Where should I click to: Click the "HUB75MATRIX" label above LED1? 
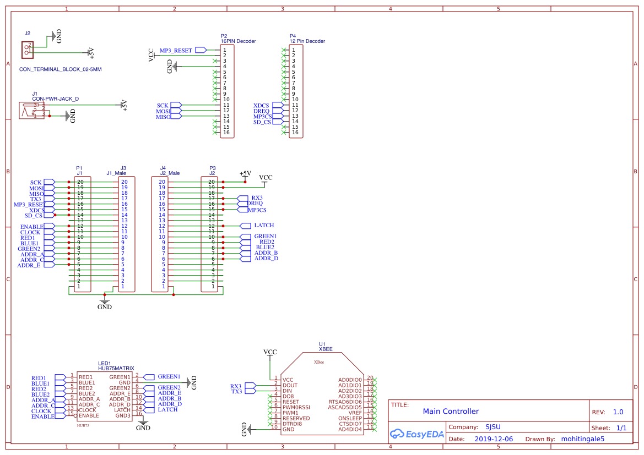tap(116, 369)
